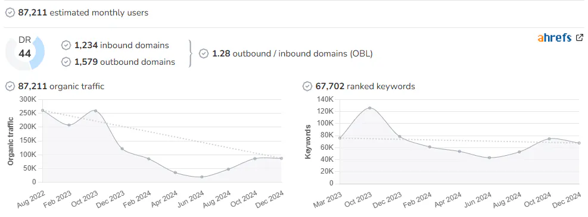Click the 1,579 outbound domains text
The image size is (588, 217).
[125, 62]
